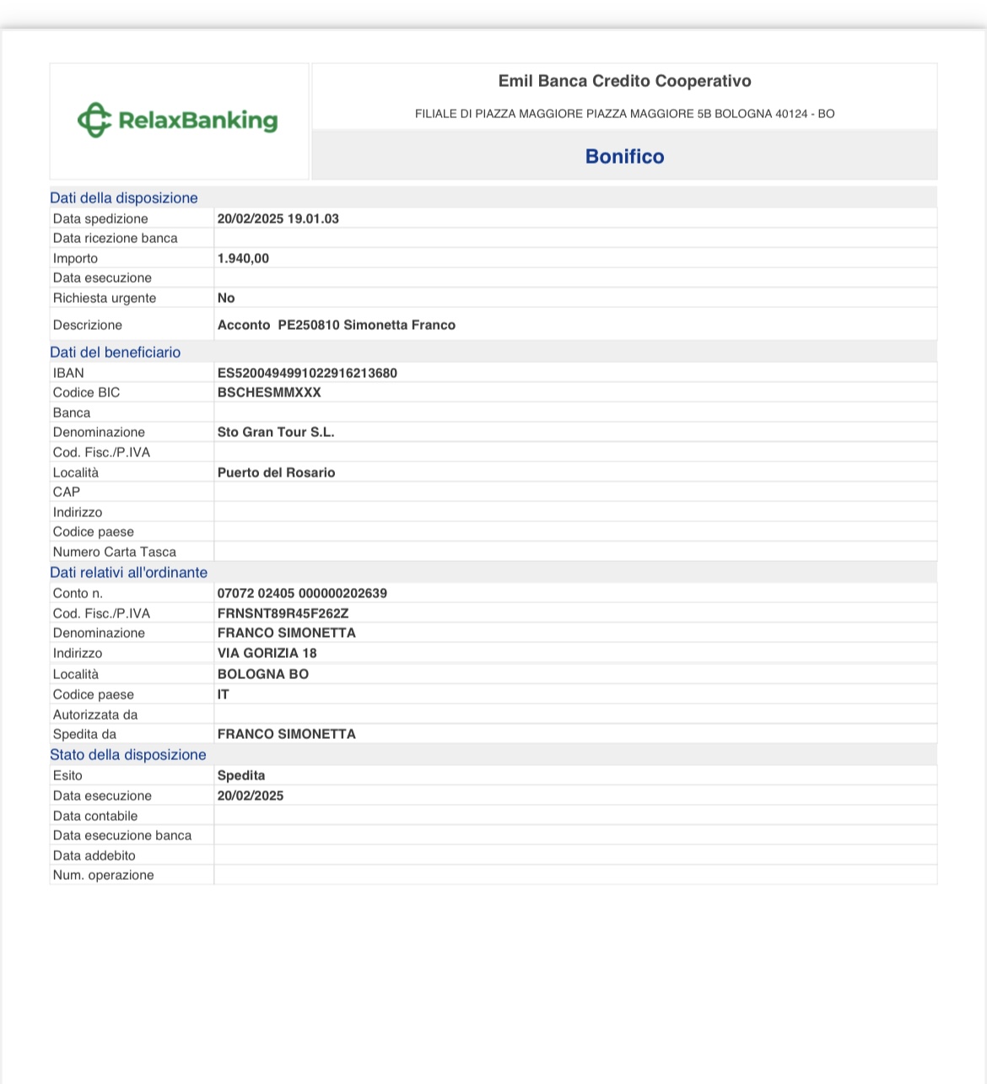This screenshot has height=1084, width=987.
Task: Click the locality Puerto del Rosario
Action: coord(276,472)
